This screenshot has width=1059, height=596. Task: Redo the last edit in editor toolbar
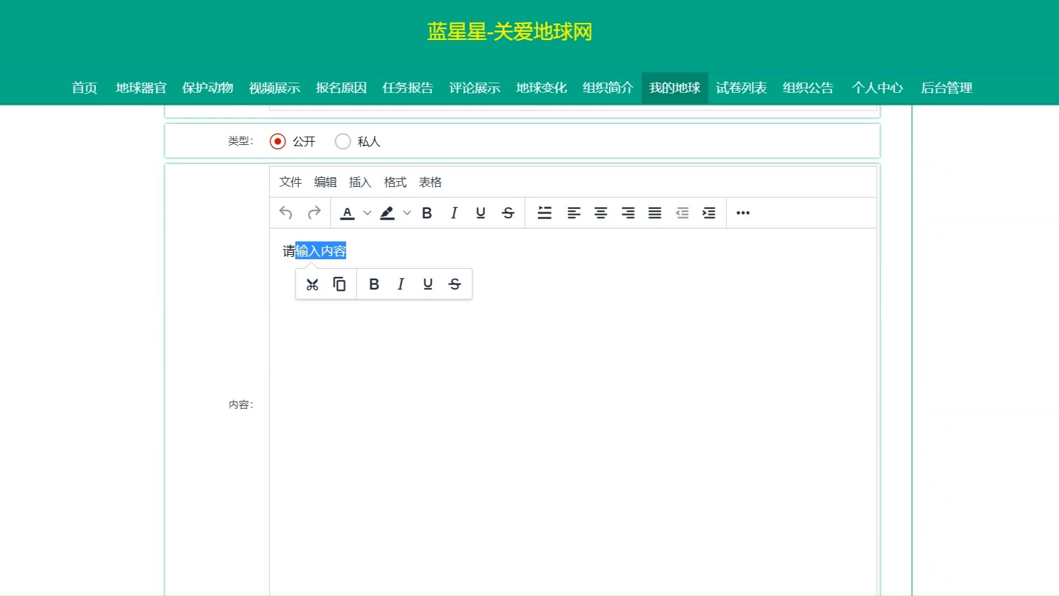click(x=314, y=213)
